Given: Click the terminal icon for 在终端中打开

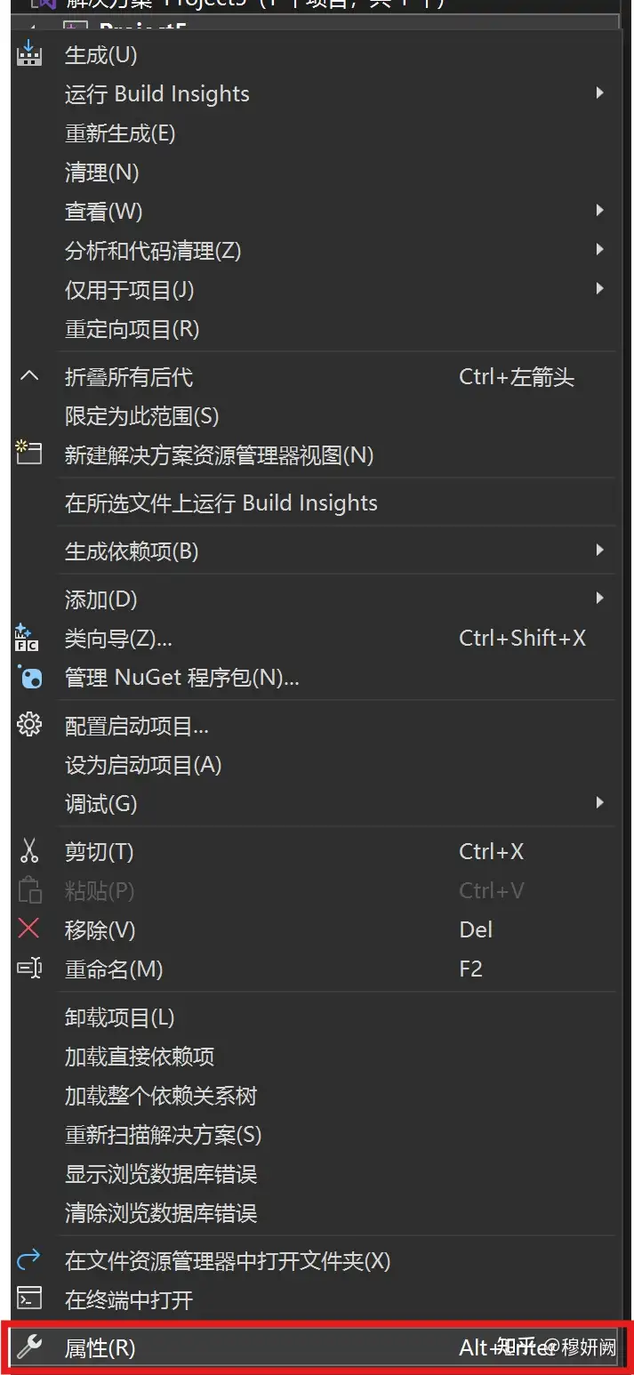Looking at the screenshot, I should [29, 1299].
